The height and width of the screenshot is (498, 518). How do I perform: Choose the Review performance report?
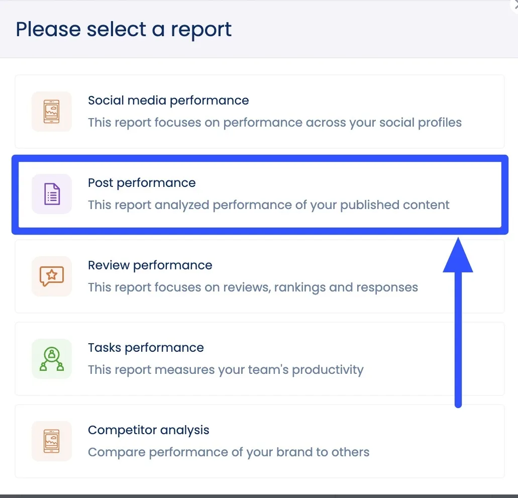point(259,276)
